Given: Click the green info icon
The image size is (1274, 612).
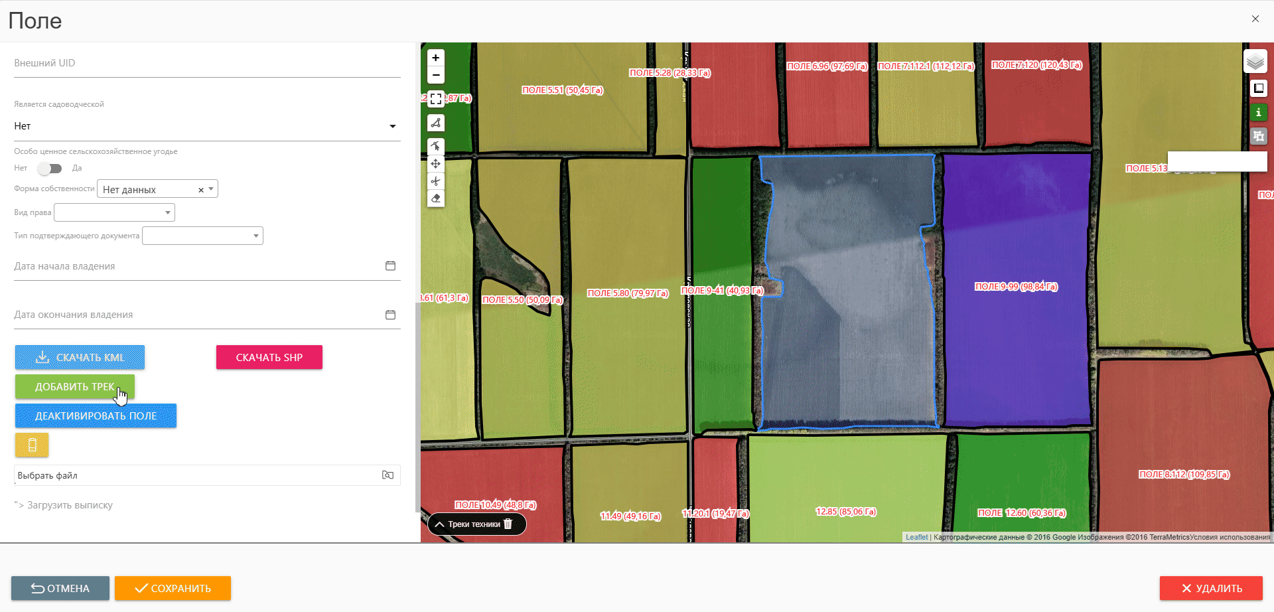Looking at the screenshot, I should [x=1258, y=112].
